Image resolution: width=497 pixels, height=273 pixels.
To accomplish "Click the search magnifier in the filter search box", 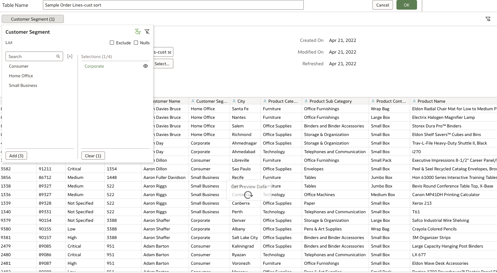I will coord(58,56).
